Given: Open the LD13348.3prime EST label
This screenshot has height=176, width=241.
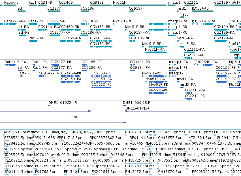Looking at the screenshot, I should point(123,155).
